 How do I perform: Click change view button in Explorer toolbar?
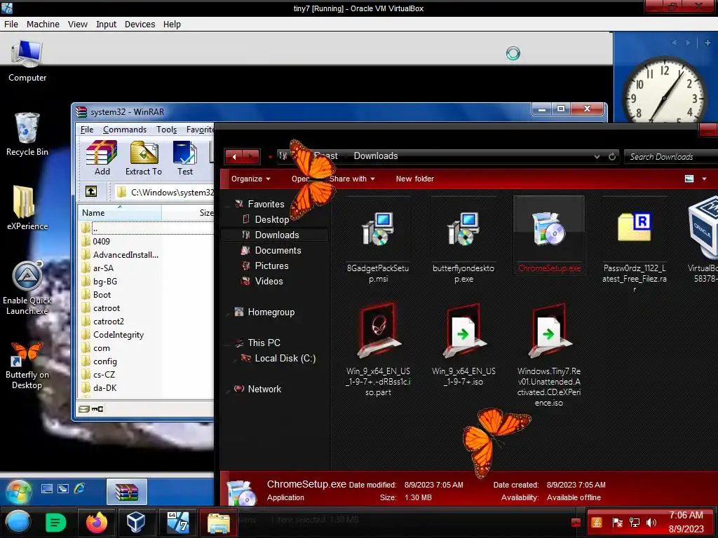[x=689, y=179]
